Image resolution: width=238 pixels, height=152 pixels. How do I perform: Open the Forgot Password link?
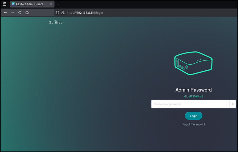pos(194,124)
